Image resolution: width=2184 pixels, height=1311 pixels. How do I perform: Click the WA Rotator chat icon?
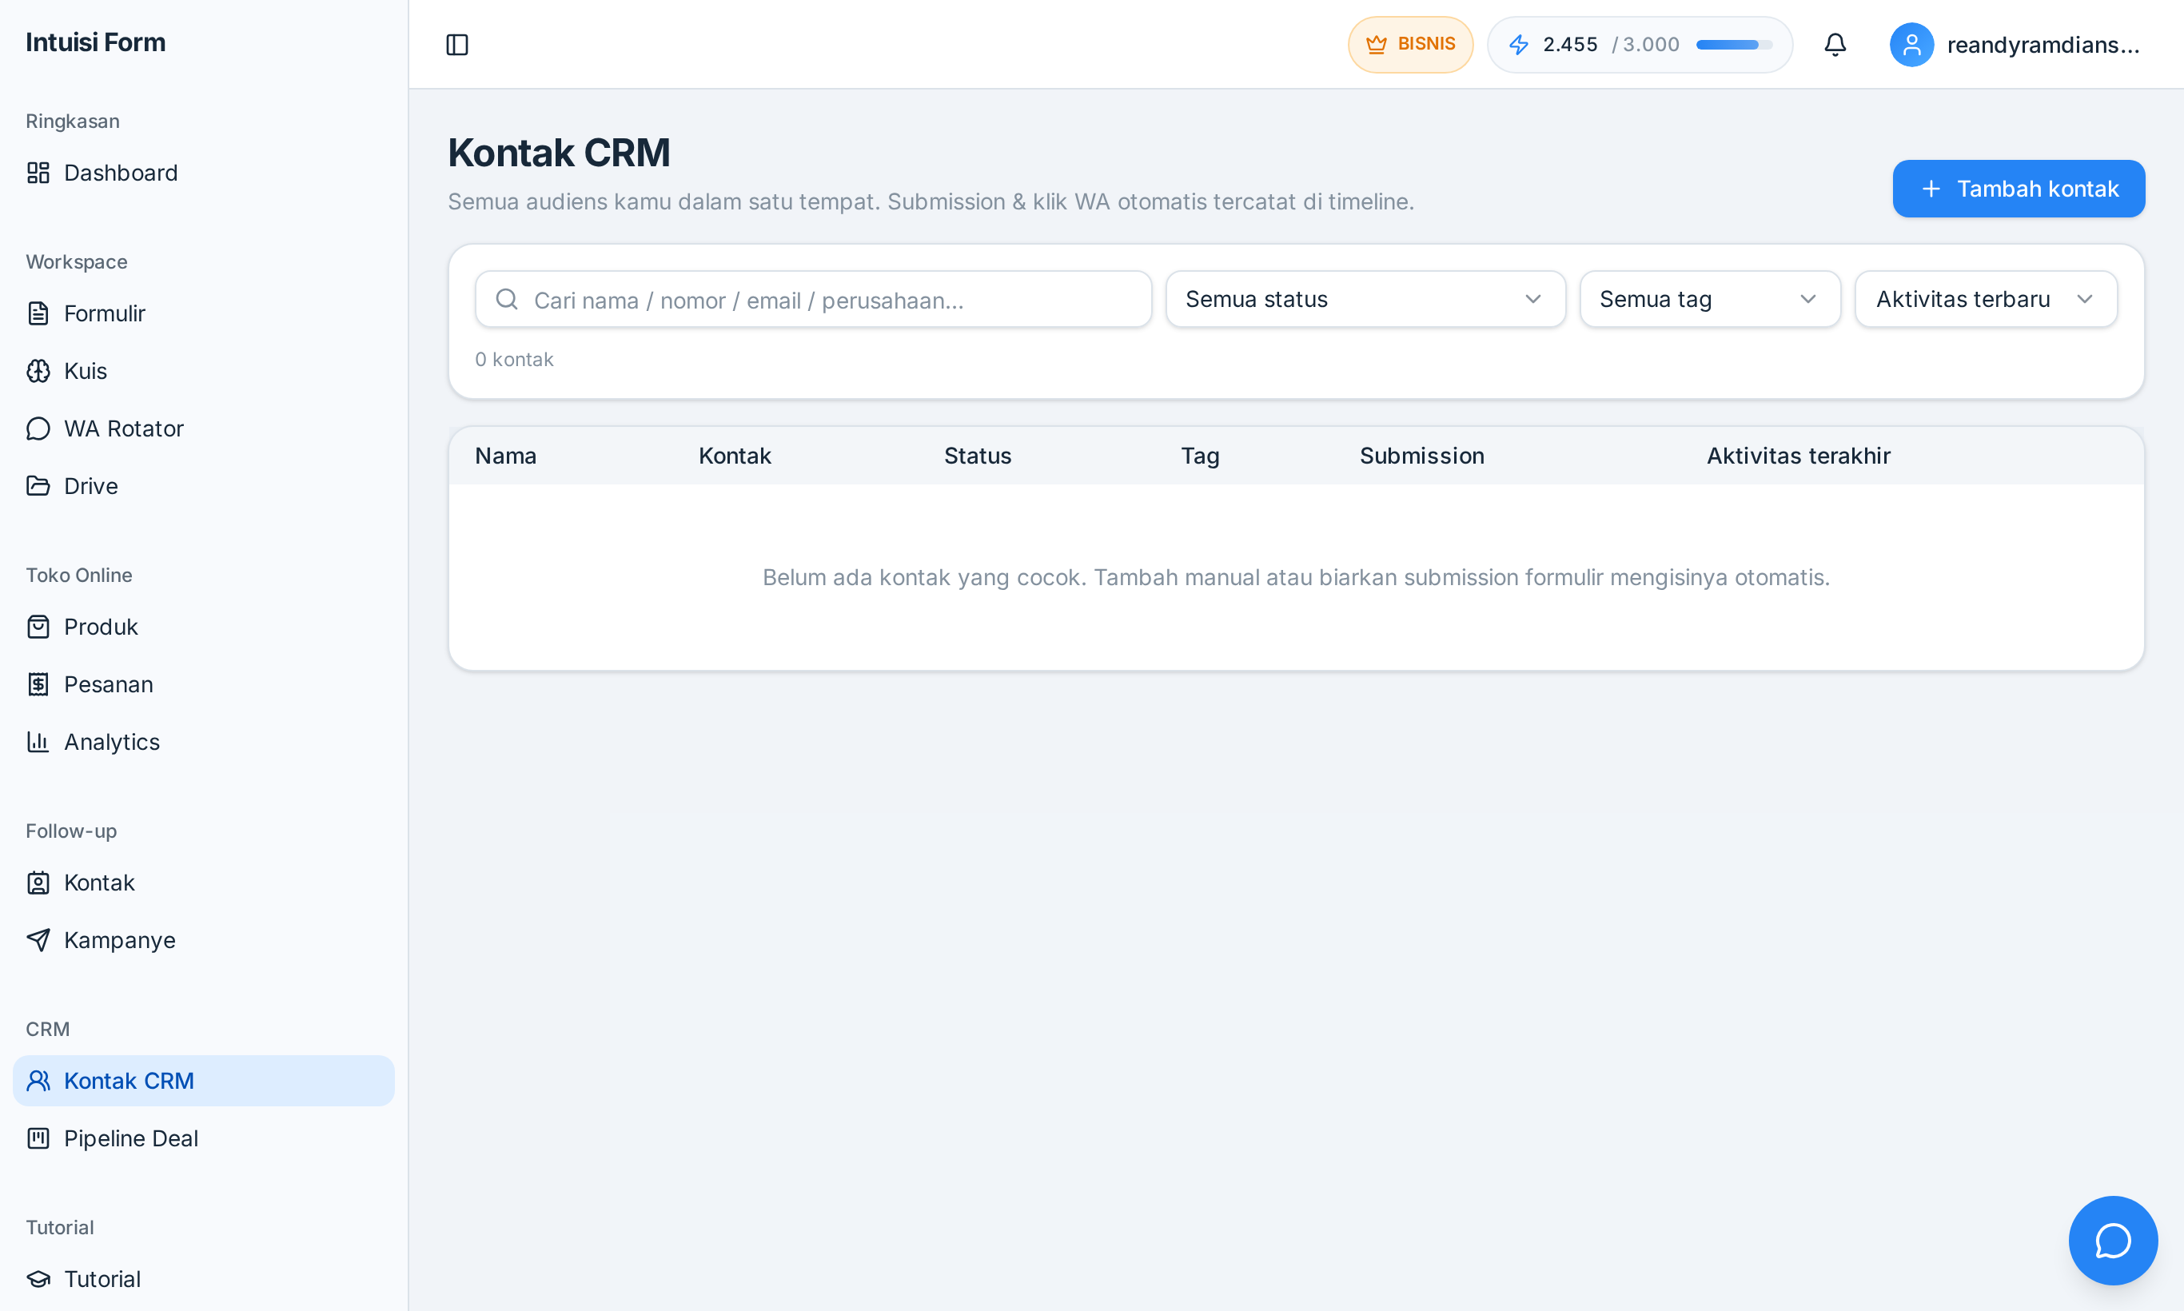click(x=38, y=428)
